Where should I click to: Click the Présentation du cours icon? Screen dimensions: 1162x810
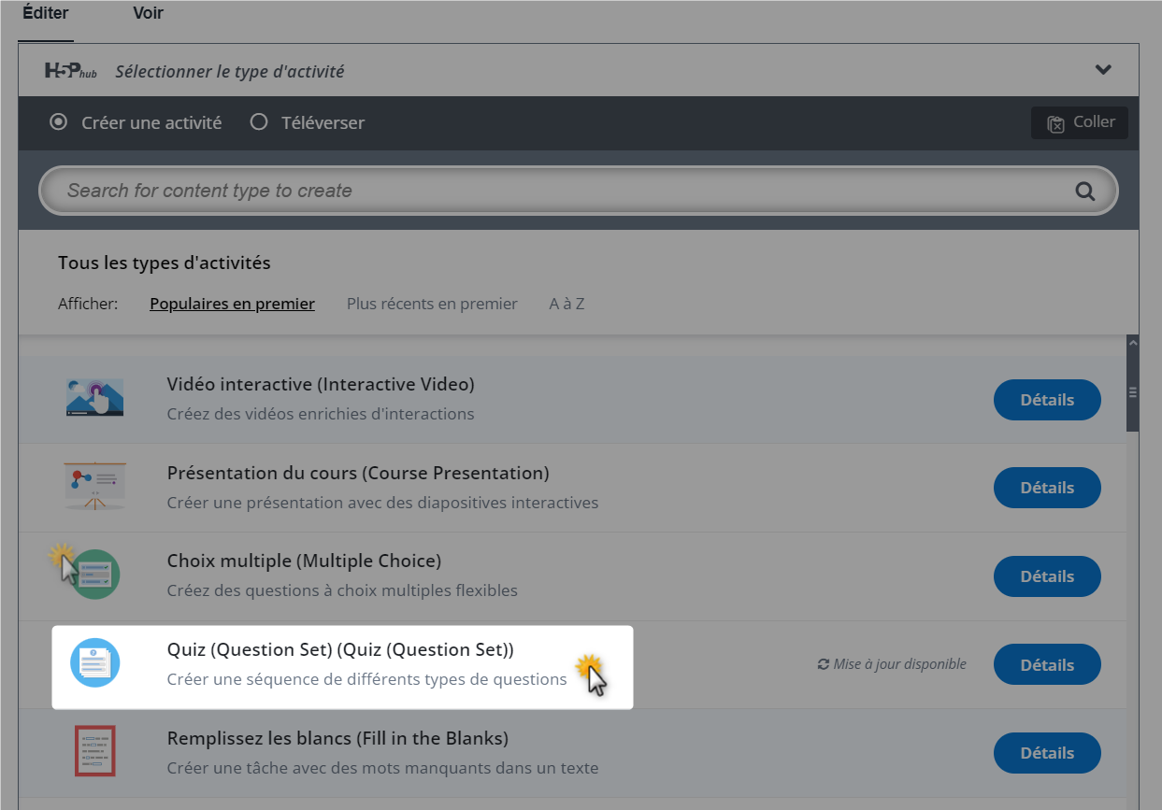click(x=94, y=487)
